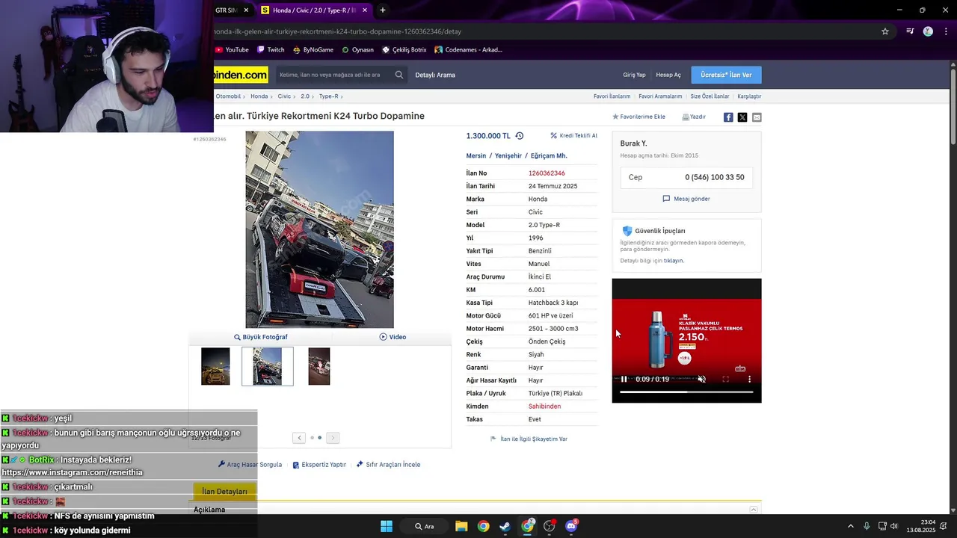Screen dimensions: 957x538
Task: Click the sahibinden.com logo
Action: [x=241, y=75]
